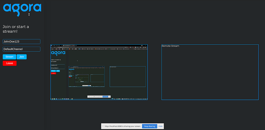
Task: Leave the channel with the red Leave button
Action: (x=10, y=63)
